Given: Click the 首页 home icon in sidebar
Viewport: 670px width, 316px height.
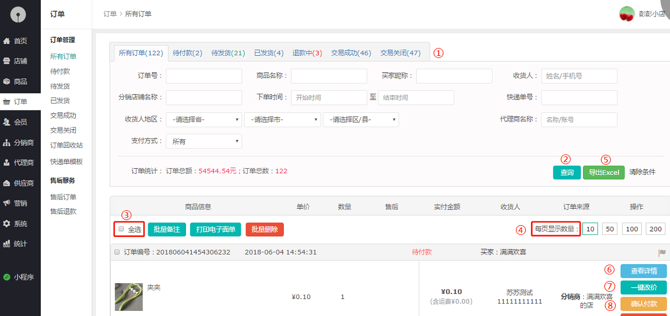Looking at the screenshot, I should [x=7, y=41].
